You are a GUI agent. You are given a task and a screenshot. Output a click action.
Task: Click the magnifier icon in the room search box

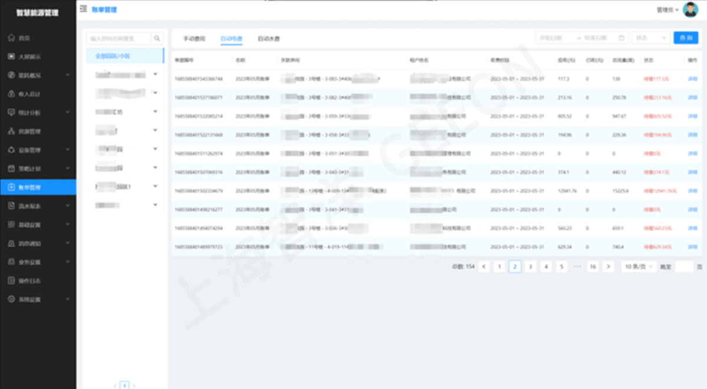(x=157, y=38)
